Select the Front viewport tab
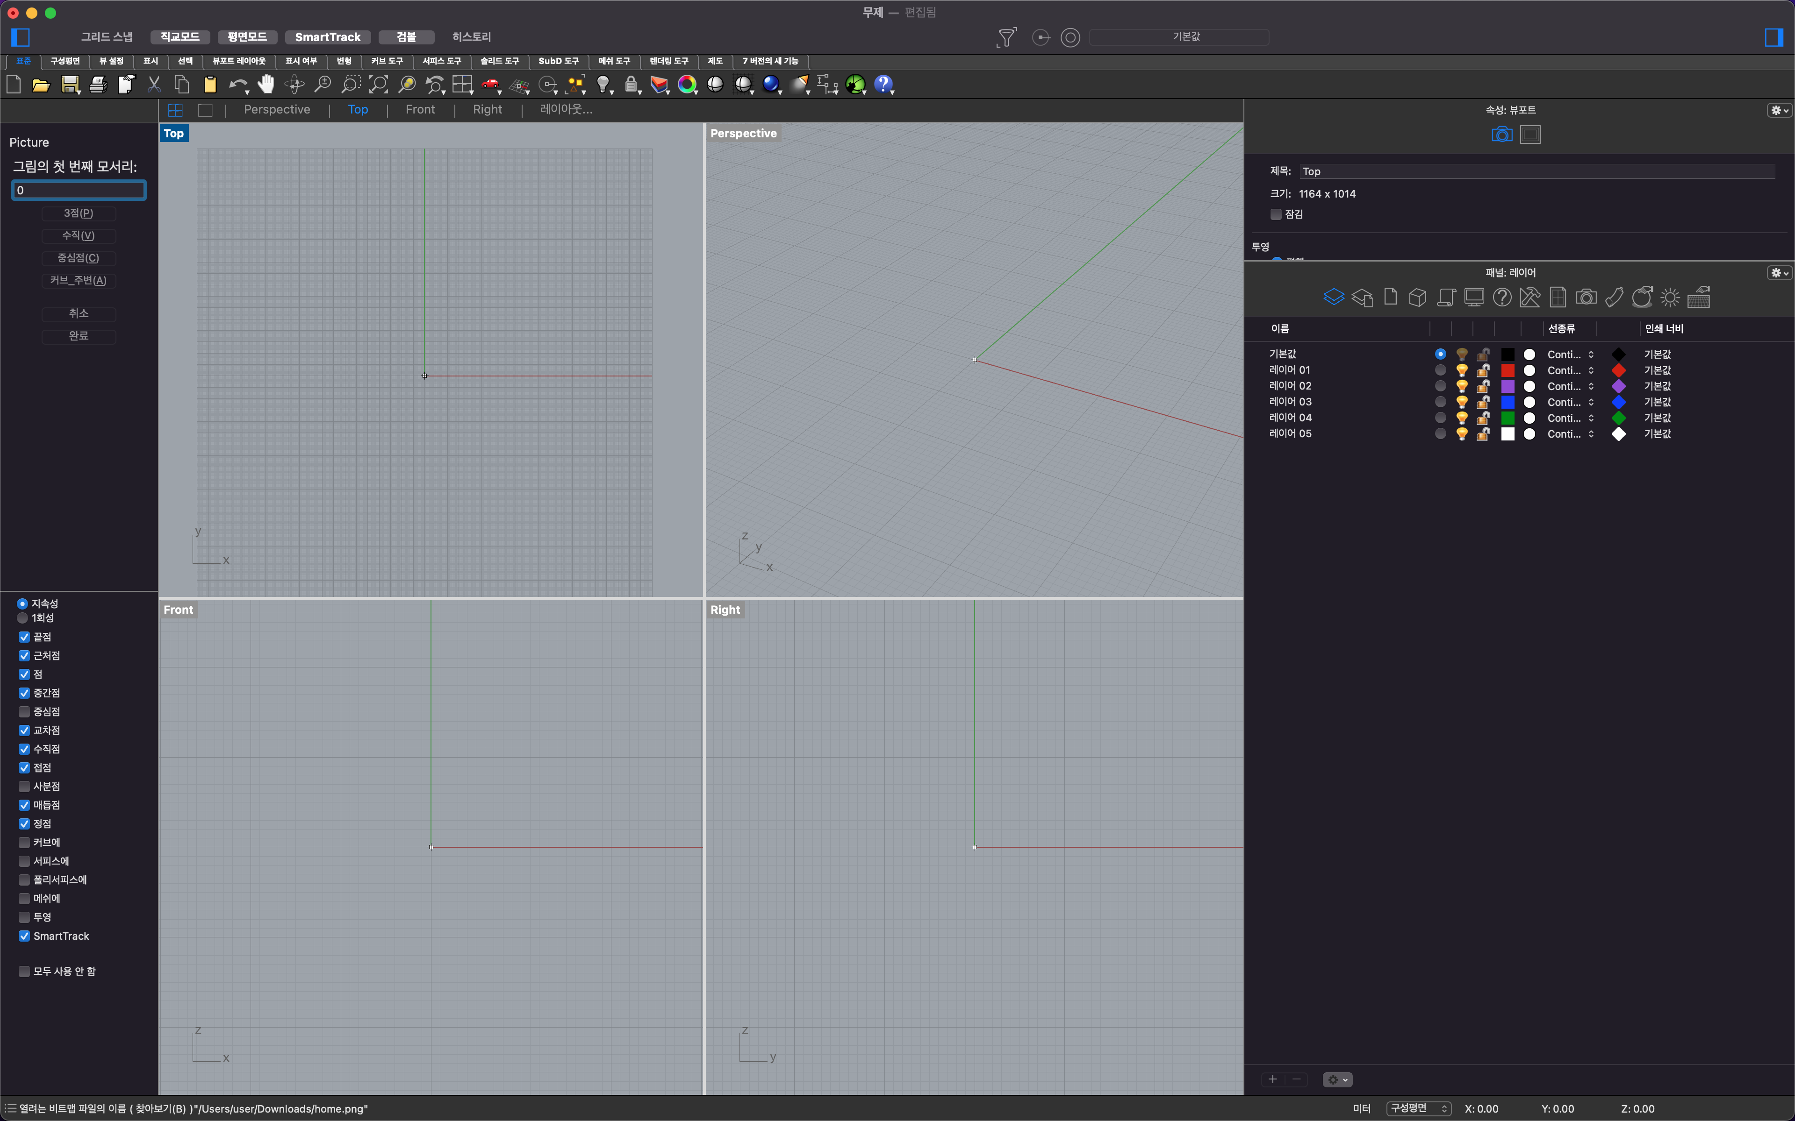The height and width of the screenshot is (1121, 1795). click(420, 110)
